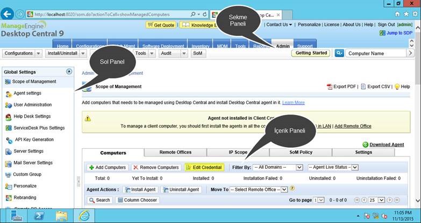Click the Rebranding icon
This screenshot has height=223, width=421.
[9, 198]
